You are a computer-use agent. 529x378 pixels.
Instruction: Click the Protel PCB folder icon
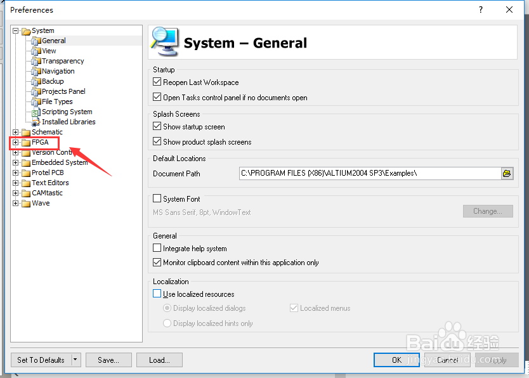point(26,173)
